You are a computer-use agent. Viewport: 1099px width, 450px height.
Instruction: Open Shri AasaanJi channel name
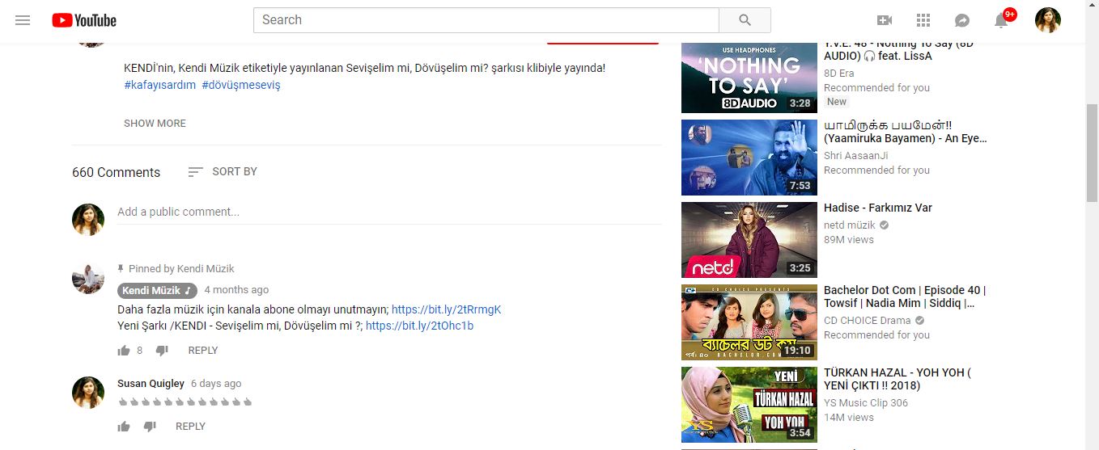point(856,156)
